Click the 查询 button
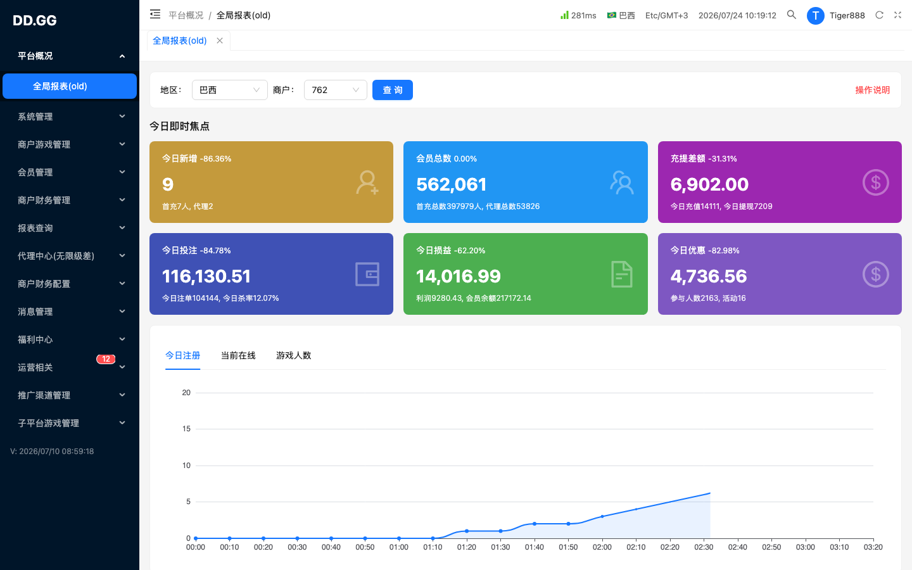Viewport: 912px width, 570px height. [393, 90]
